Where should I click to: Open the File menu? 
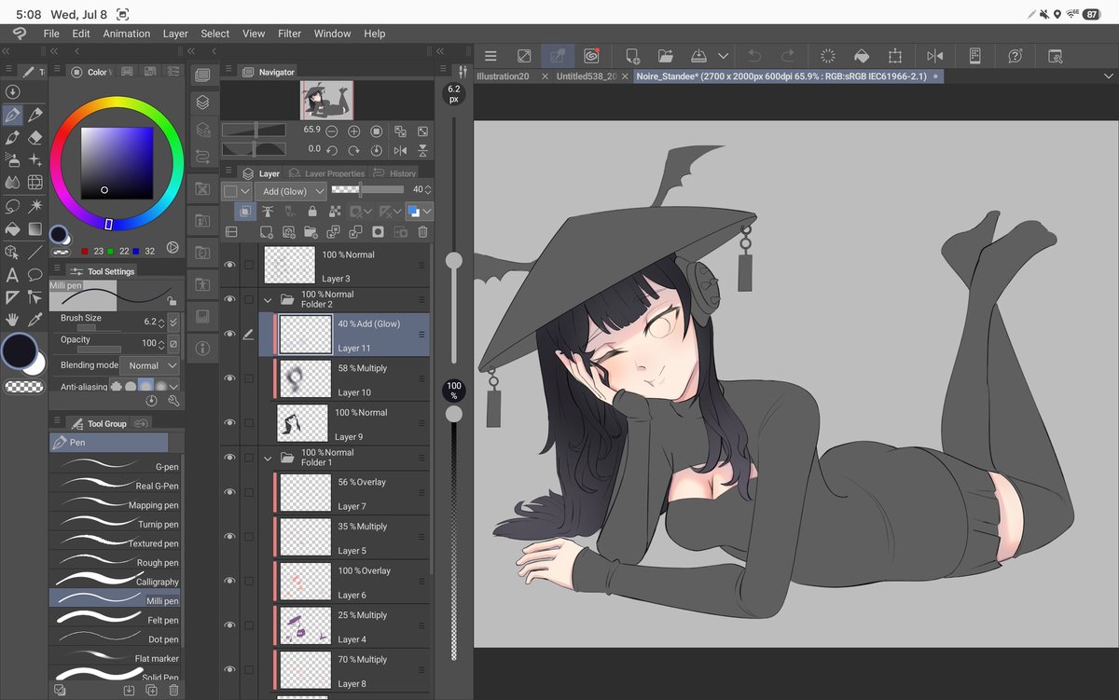point(51,34)
